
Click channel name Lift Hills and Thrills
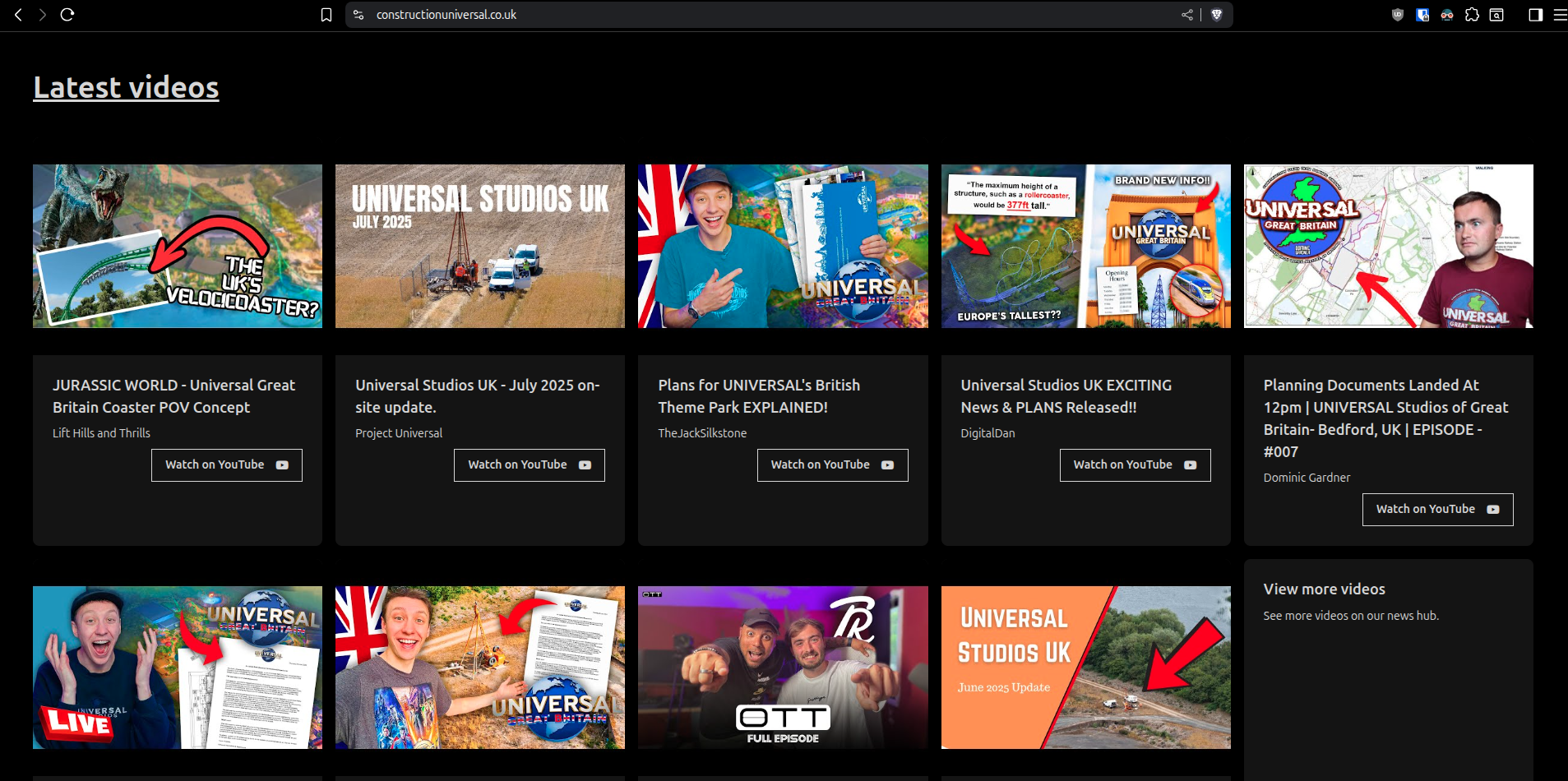click(101, 433)
